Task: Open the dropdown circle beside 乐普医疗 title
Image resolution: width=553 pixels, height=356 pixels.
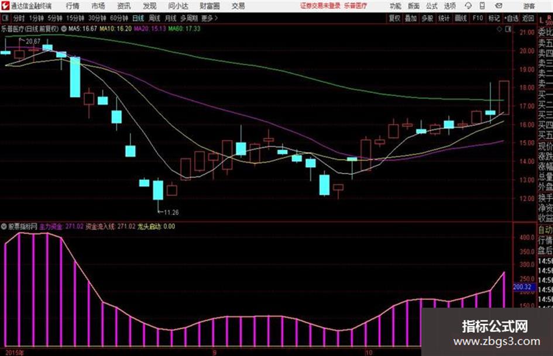Action: pos(64,29)
